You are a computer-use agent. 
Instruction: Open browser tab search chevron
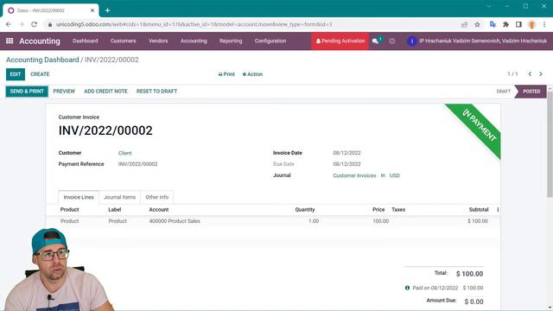(489, 6)
